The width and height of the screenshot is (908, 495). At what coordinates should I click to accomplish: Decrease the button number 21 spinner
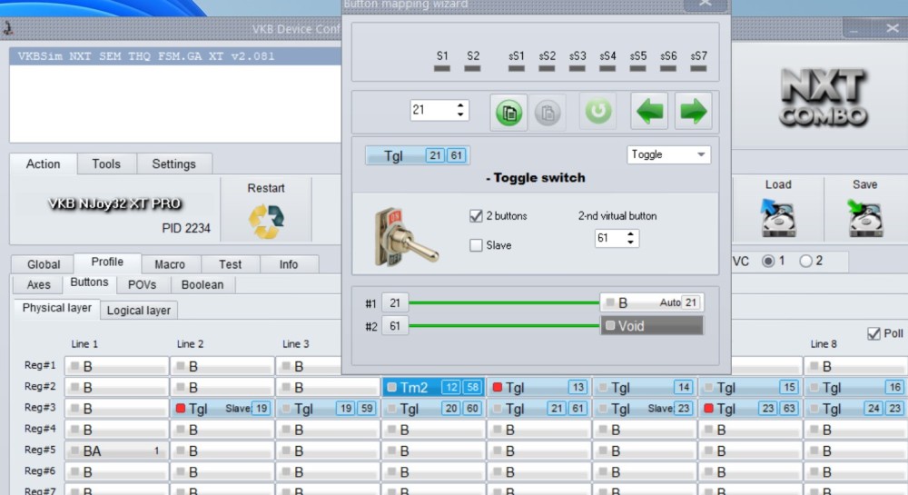pos(460,114)
